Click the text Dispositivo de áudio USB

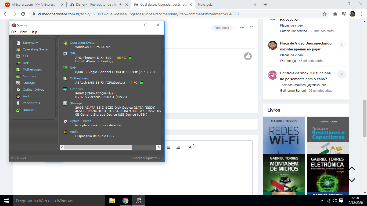[x=94, y=136]
